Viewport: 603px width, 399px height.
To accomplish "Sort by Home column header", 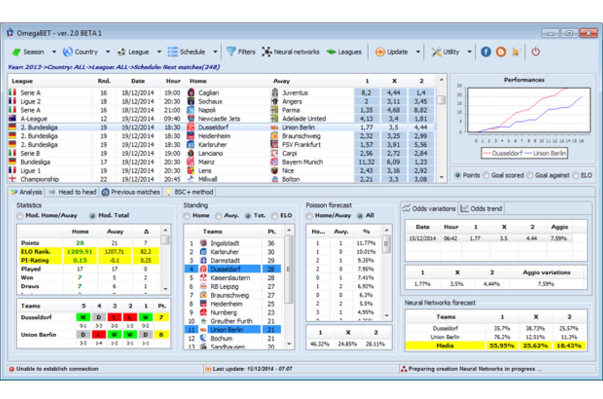I will [228, 81].
